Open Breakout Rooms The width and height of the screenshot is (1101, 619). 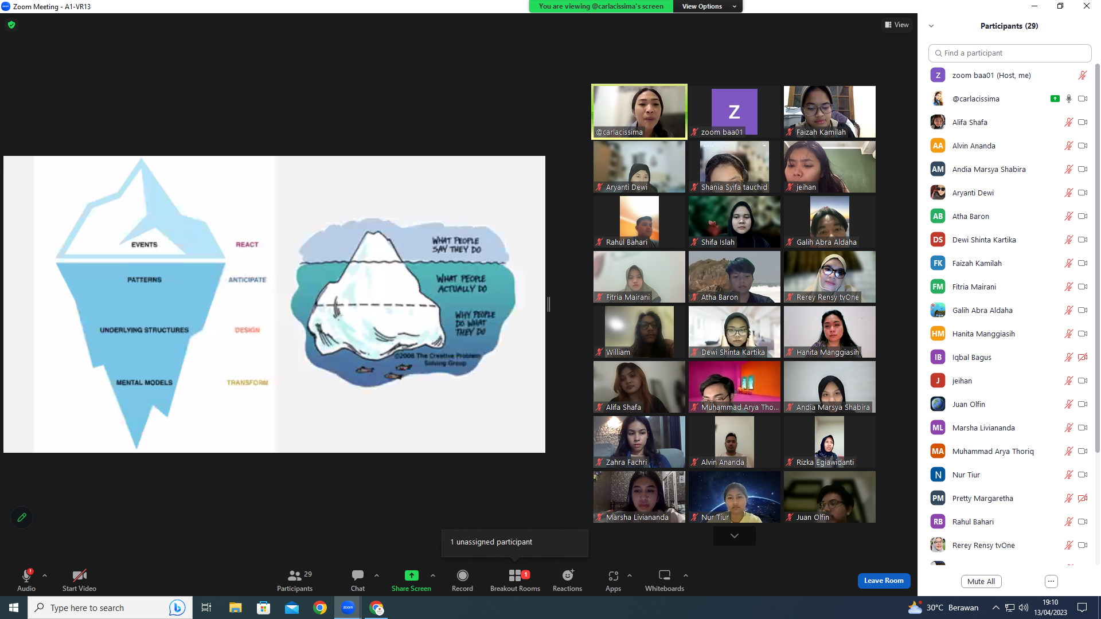point(515,579)
